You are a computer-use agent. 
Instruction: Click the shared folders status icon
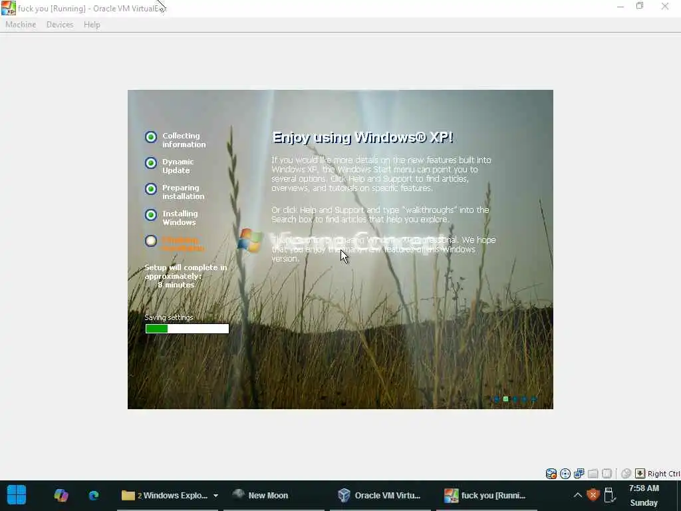593,474
